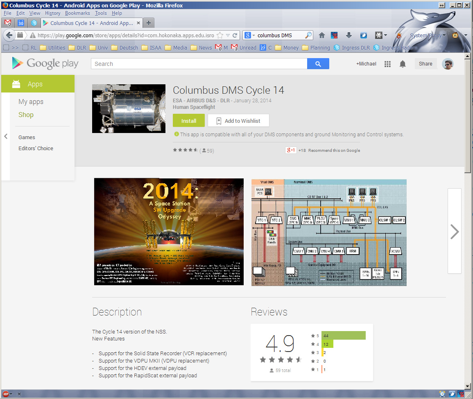Click the user profile avatar
473x399 pixels.
click(448, 64)
